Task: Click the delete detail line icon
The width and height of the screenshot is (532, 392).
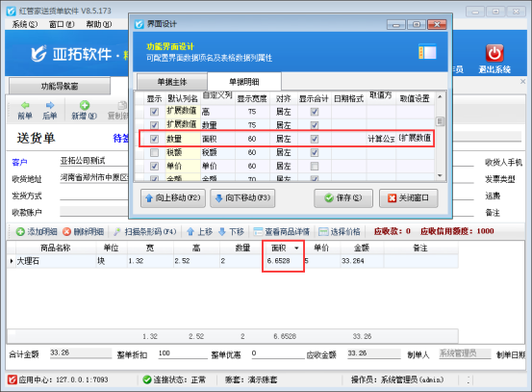Action: tap(66, 232)
